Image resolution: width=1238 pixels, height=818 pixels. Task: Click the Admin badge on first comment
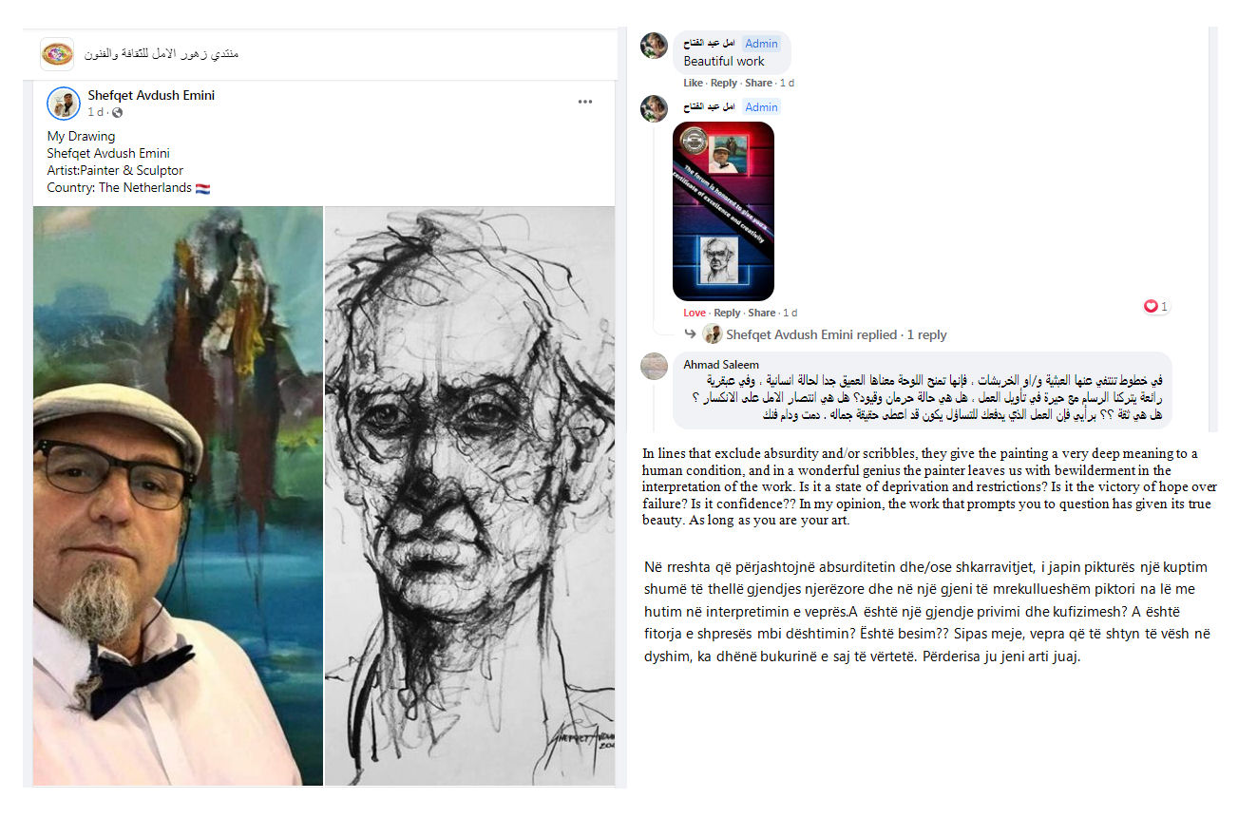761,44
